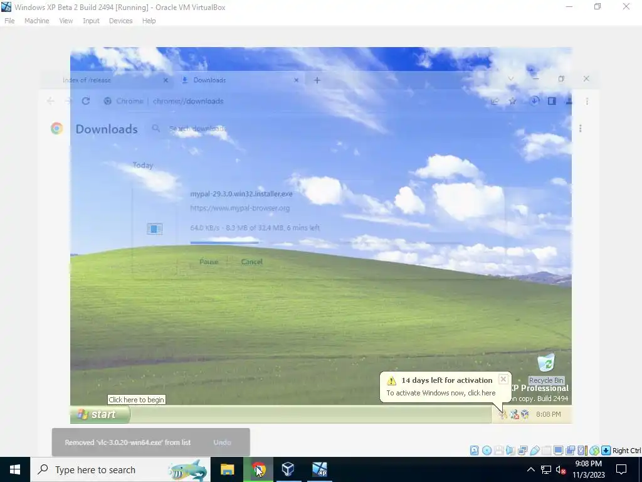Open a new Chrome tab
The image size is (642, 482).
coord(317,80)
